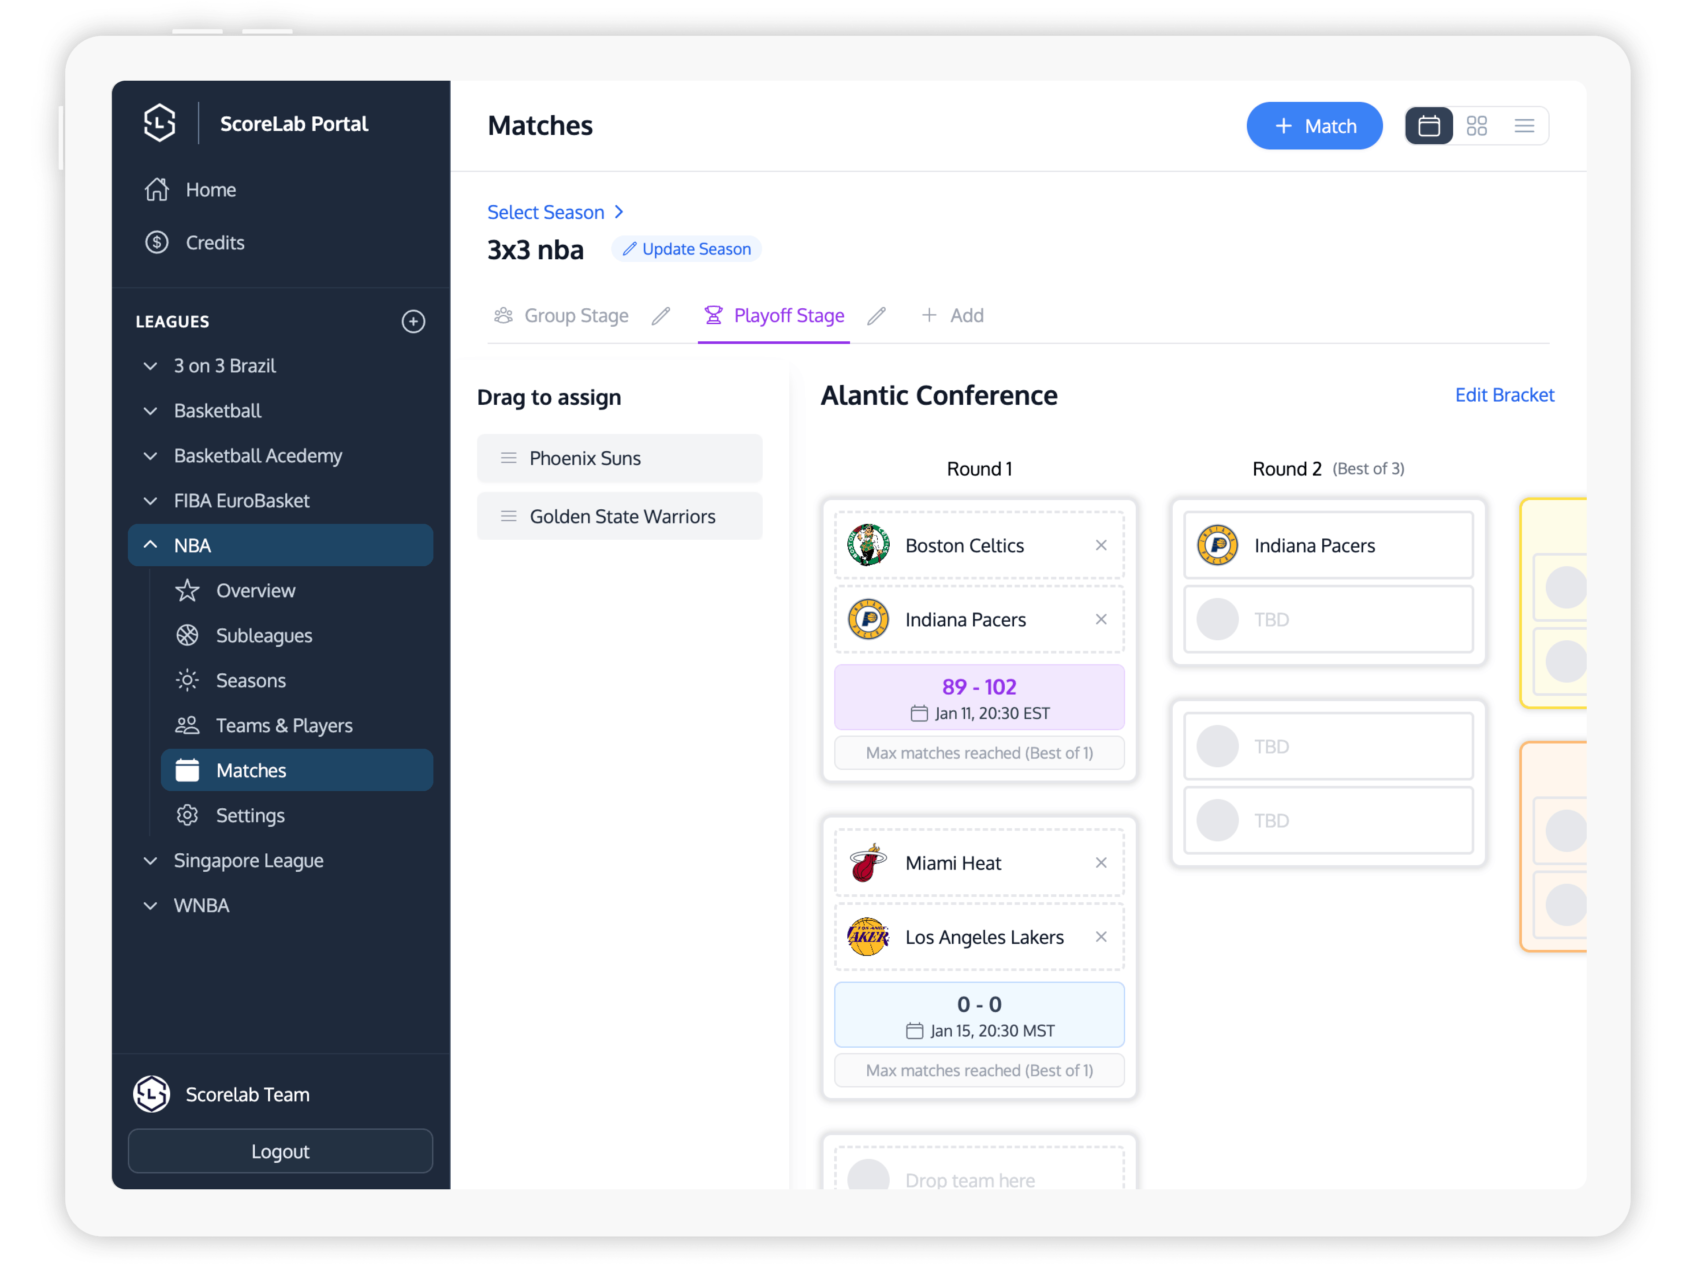Remove Los Angeles Lakers from bracket

[1101, 938]
